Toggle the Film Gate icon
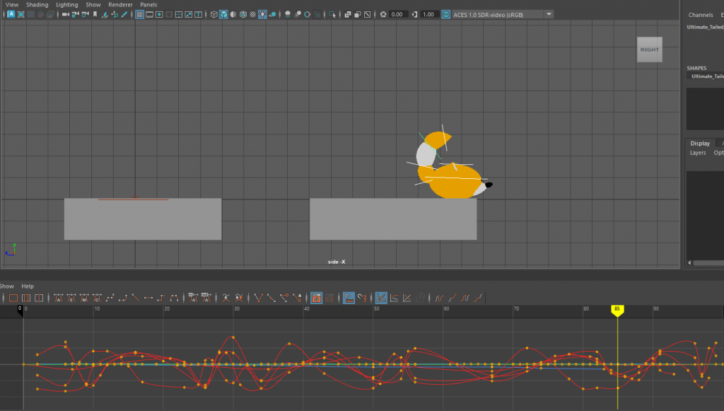 [x=150, y=14]
